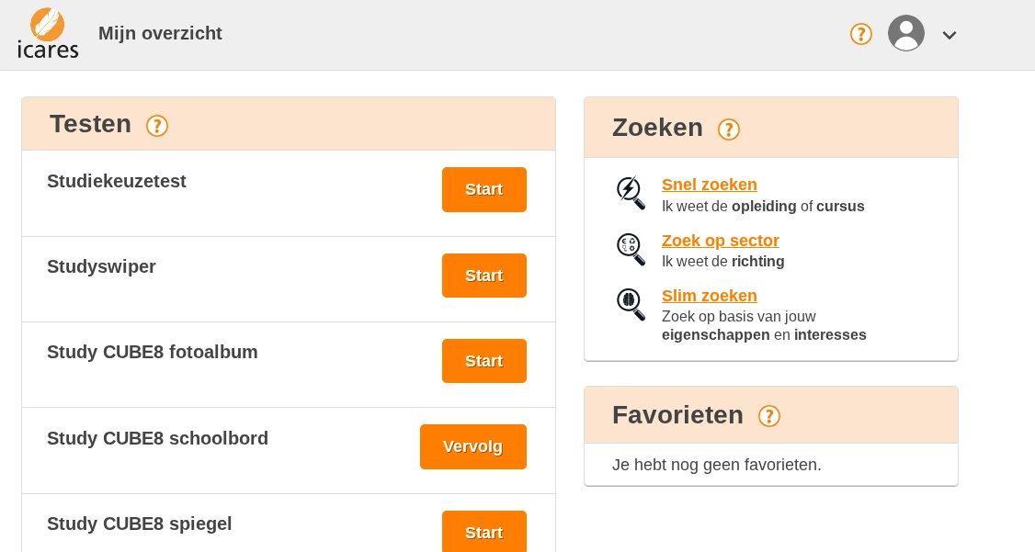This screenshot has height=552, width=1035.
Task: Click the user profile avatar
Action: [x=905, y=34]
